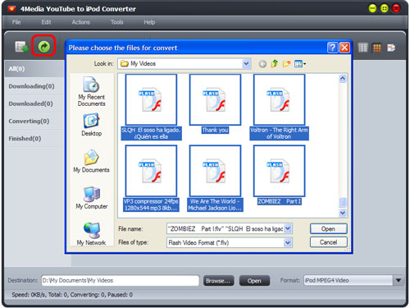410x308 pixels.
Task: Maximize the 4Media converter window
Action: click(x=384, y=9)
